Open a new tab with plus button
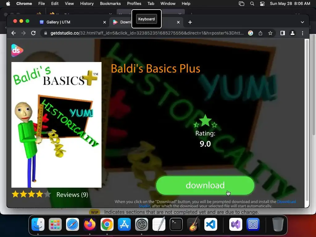The image size is (316, 237). point(190,22)
